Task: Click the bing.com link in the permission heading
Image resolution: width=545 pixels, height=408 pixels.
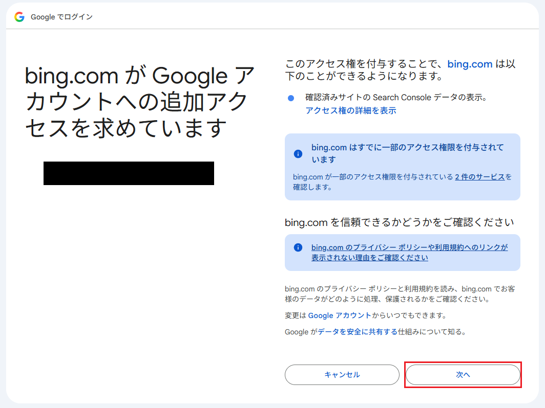Action: (470, 64)
